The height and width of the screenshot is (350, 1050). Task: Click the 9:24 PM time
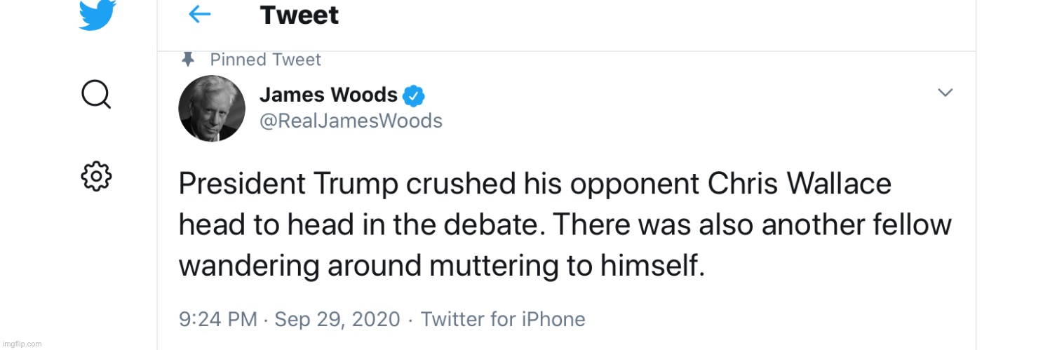tap(218, 320)
